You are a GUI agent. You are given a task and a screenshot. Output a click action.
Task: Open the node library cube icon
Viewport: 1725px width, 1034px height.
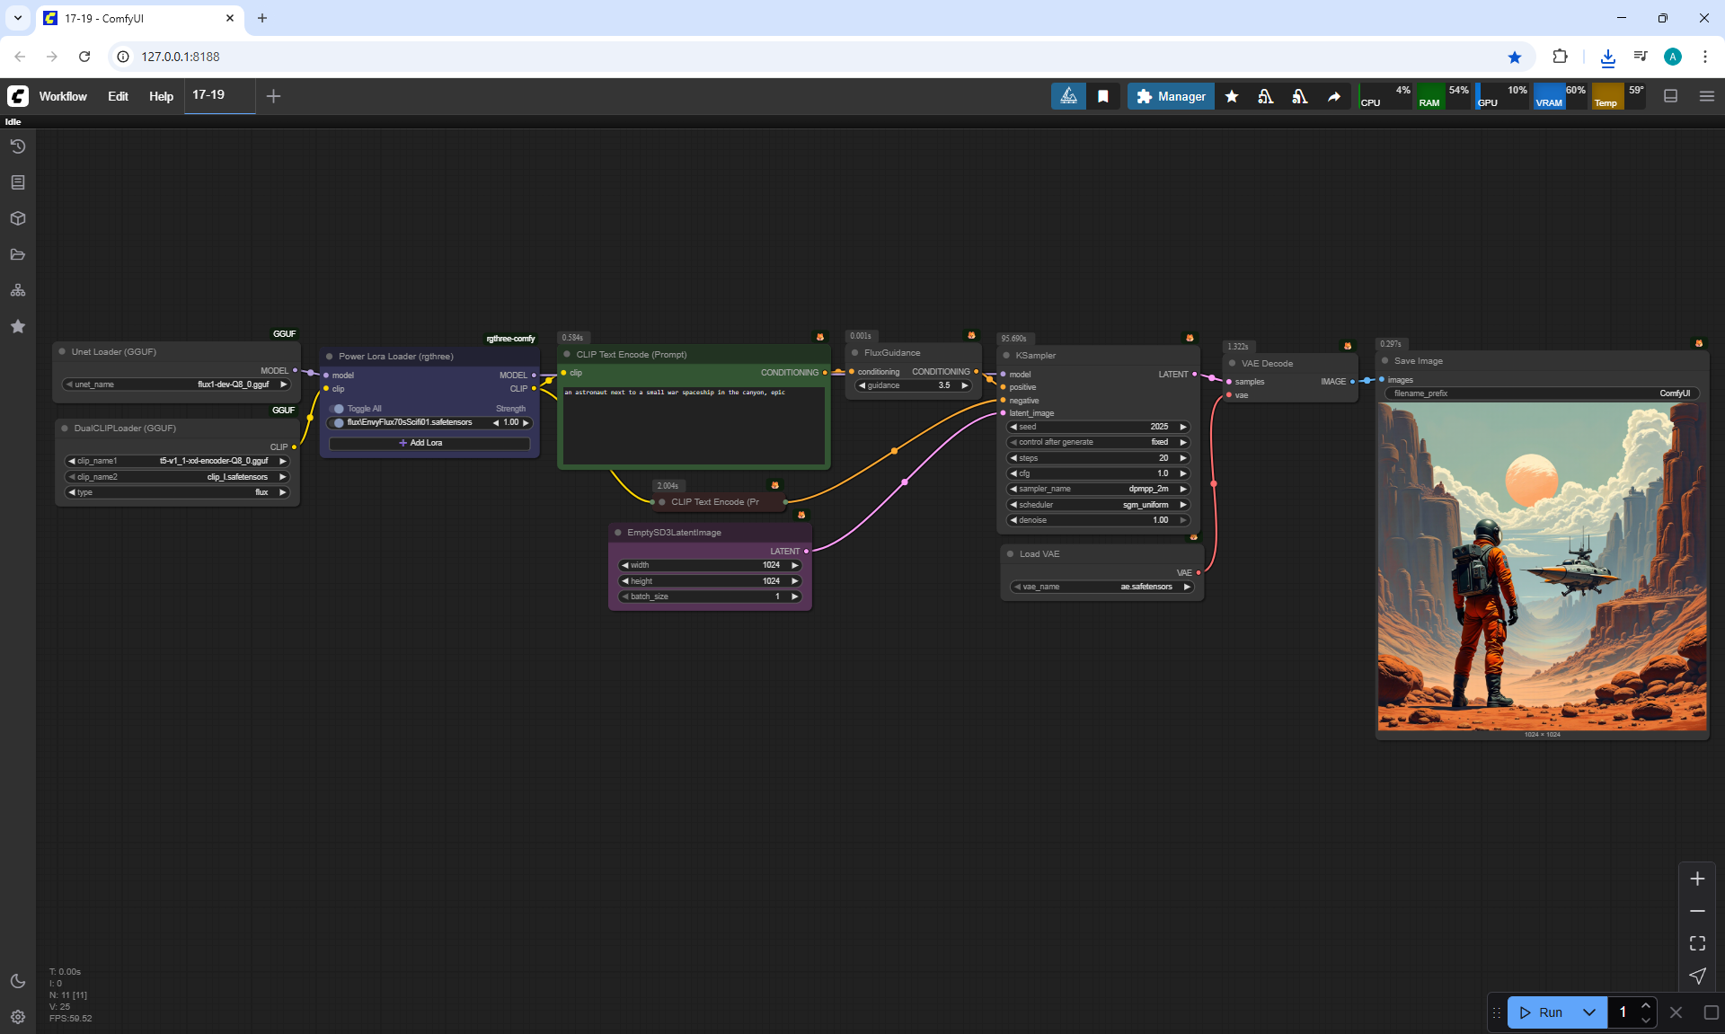pyautogui.click(x=18, y=218)
